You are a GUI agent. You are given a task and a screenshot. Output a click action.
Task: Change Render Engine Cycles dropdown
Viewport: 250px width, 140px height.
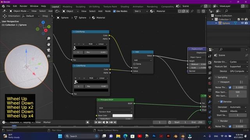click(x=238, y=62)
